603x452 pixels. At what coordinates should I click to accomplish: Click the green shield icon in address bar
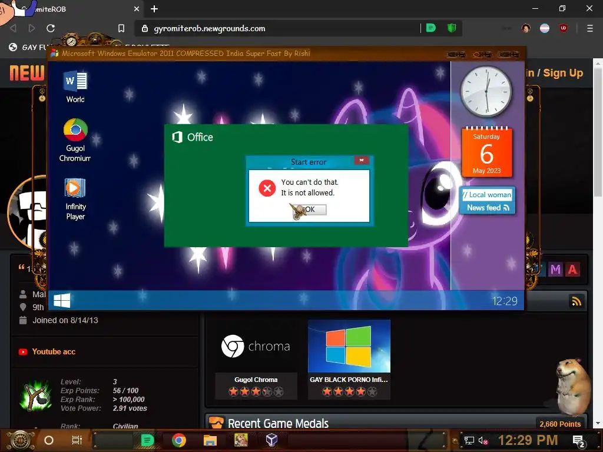pyautogui.click(x=452, y=28)
